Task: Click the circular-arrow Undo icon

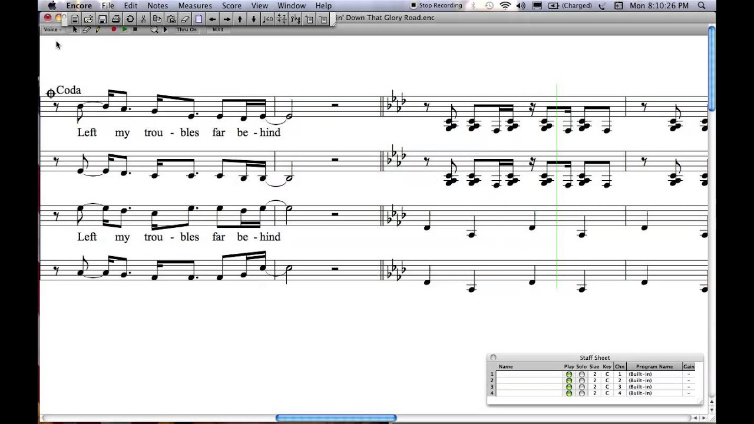Action: (130, 19)
